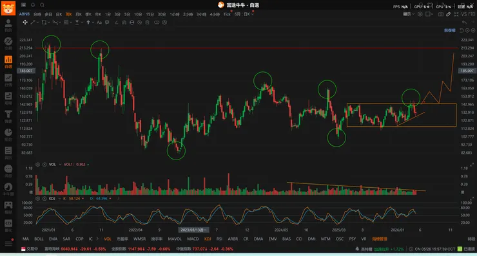Click the magnet snap drawing icon

click(124, 22)
